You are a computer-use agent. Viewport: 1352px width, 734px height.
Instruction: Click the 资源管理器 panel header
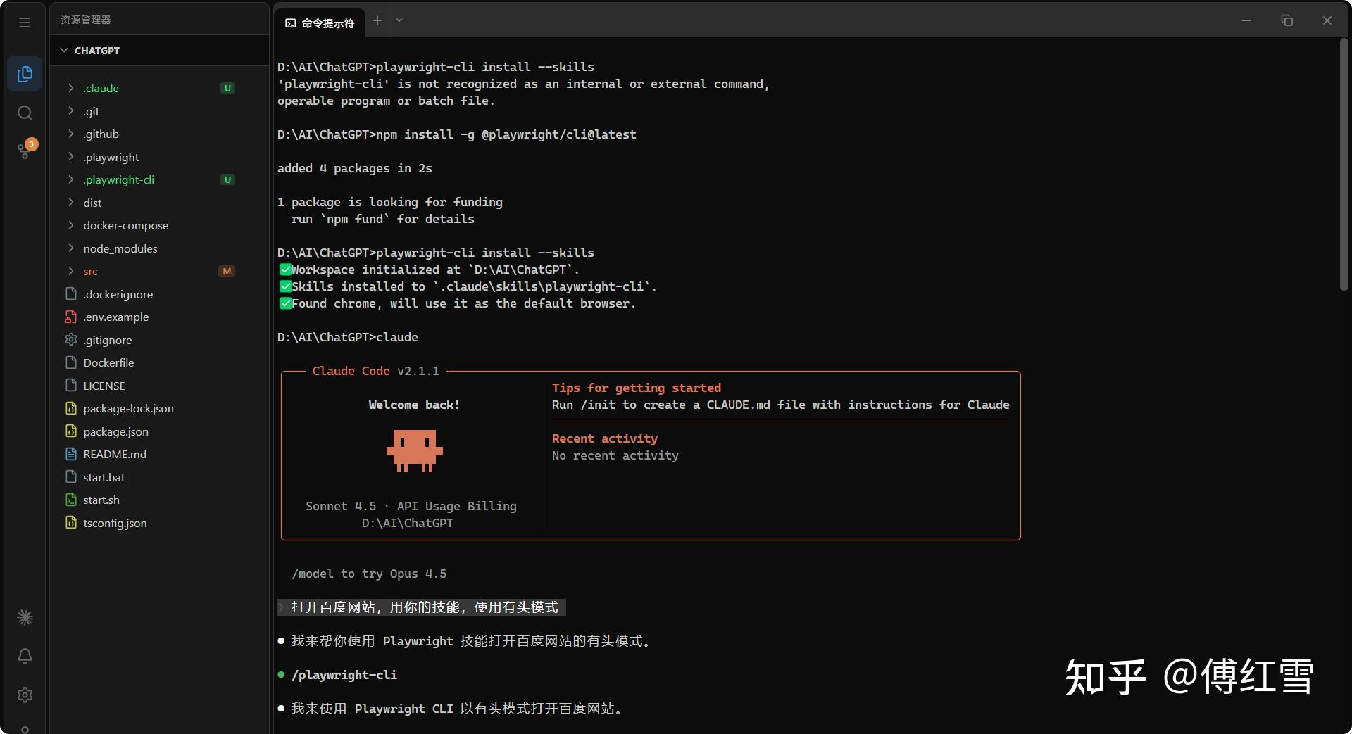pos(86,20)
